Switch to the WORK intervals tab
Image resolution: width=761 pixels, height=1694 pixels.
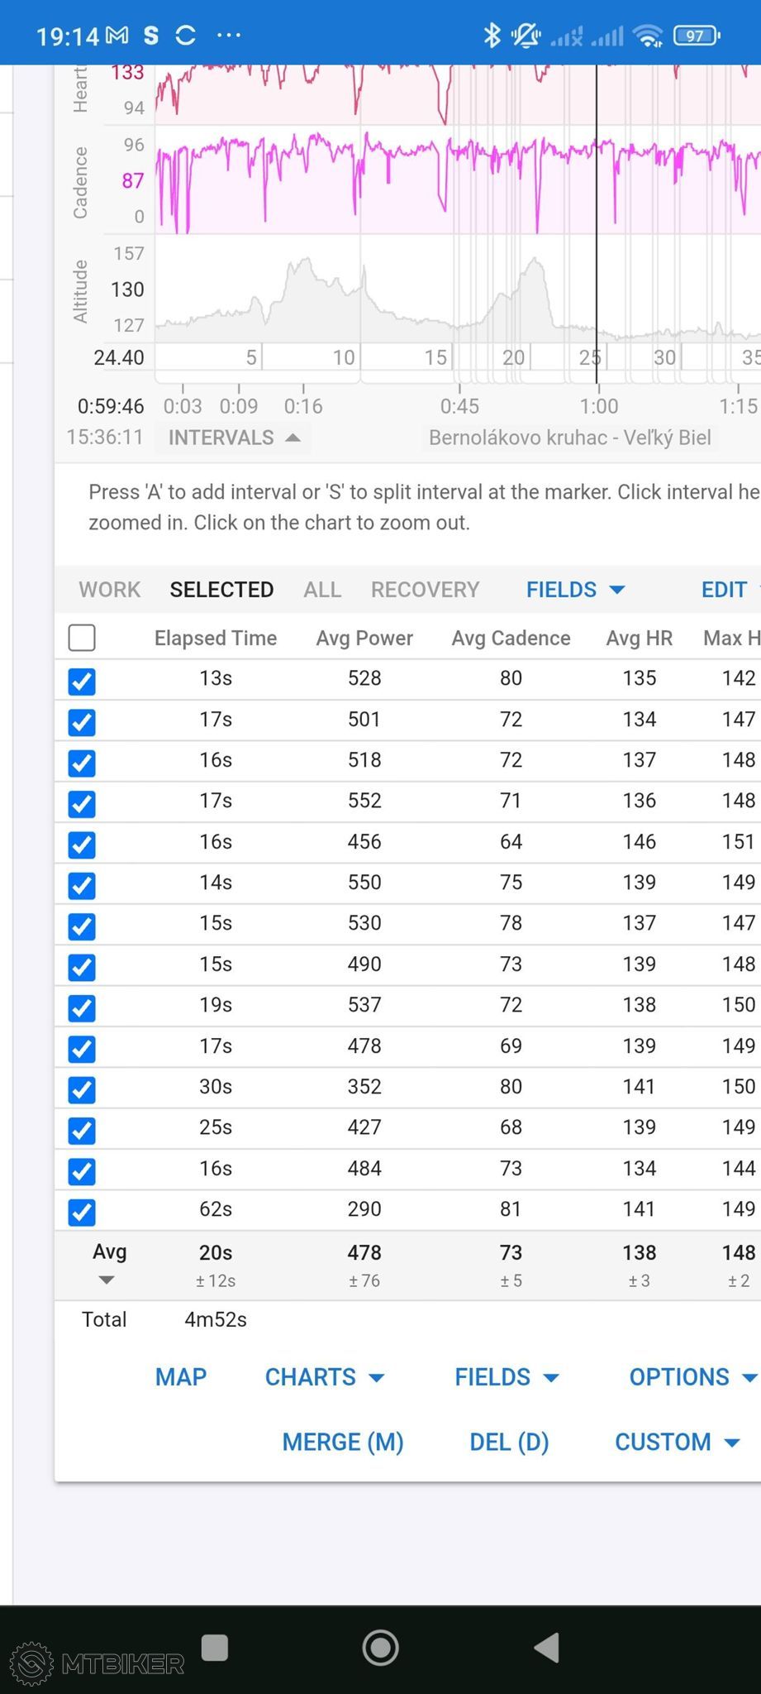pos(110,590)
